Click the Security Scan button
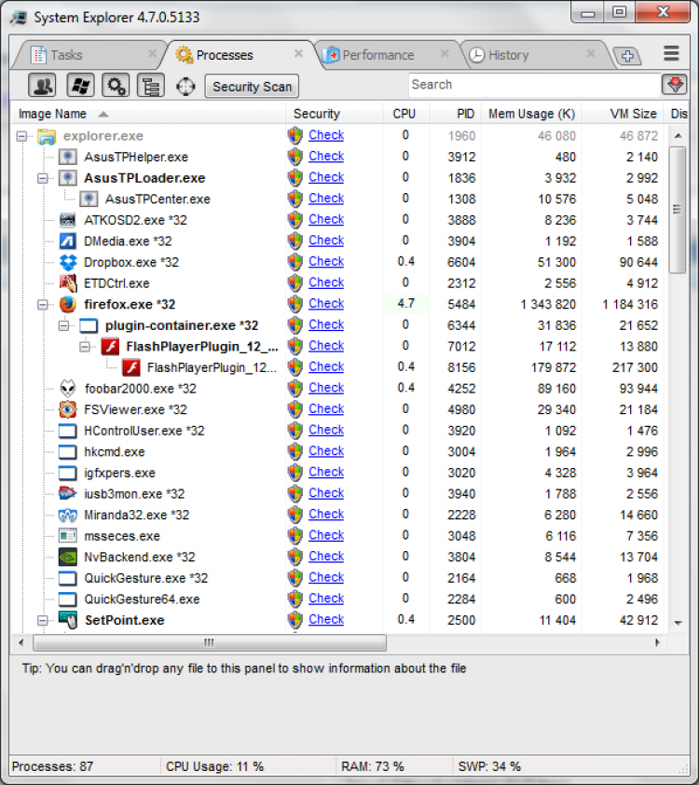The height and width of the screenshot is (785, 699). click(x=253, y=86)
